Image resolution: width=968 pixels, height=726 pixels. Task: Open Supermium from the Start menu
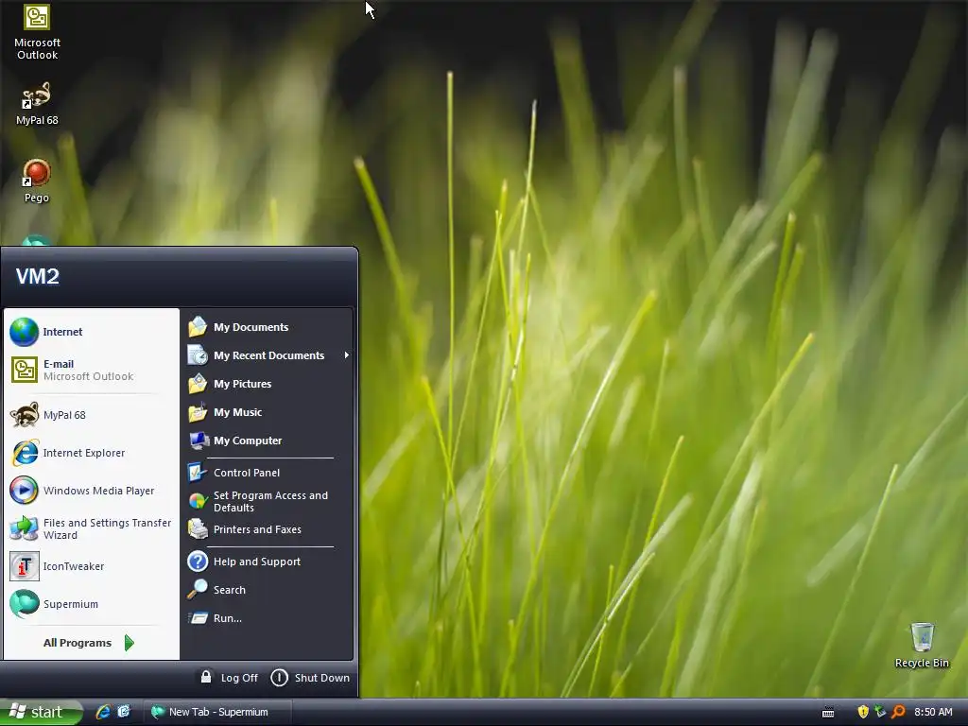pyautogui.click(x=92, y=604)
